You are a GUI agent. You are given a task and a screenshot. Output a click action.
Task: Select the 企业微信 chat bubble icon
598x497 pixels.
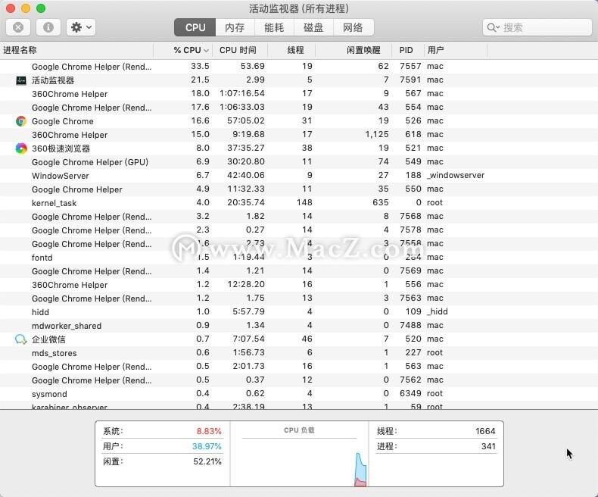point(21,339)
